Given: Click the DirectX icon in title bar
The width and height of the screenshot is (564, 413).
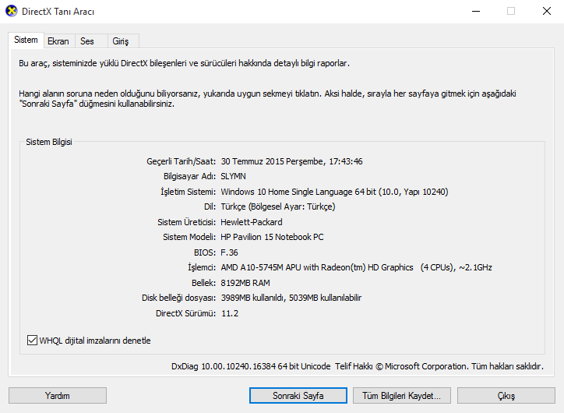Looking at the screenshot, I should (12, 11).
